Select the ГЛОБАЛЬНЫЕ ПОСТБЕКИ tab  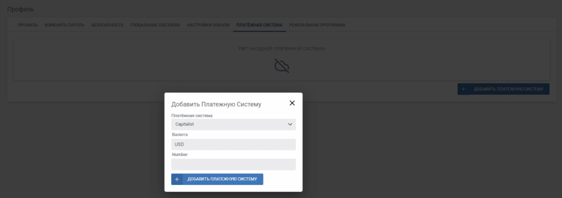click(x=155, y=25)
